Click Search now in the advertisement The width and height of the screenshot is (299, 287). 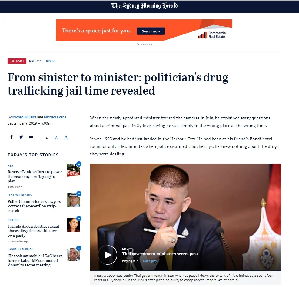(x=151, y=31)
